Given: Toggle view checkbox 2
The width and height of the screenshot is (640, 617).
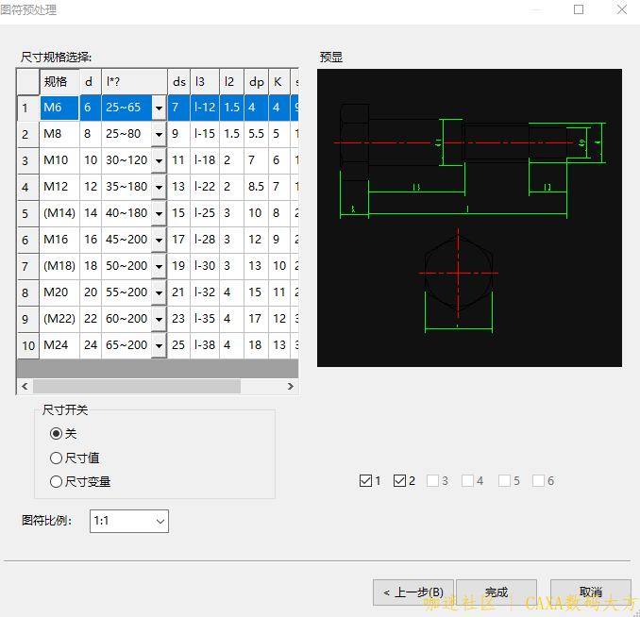Looking at the screenshot, I should [x=400, y=481].
